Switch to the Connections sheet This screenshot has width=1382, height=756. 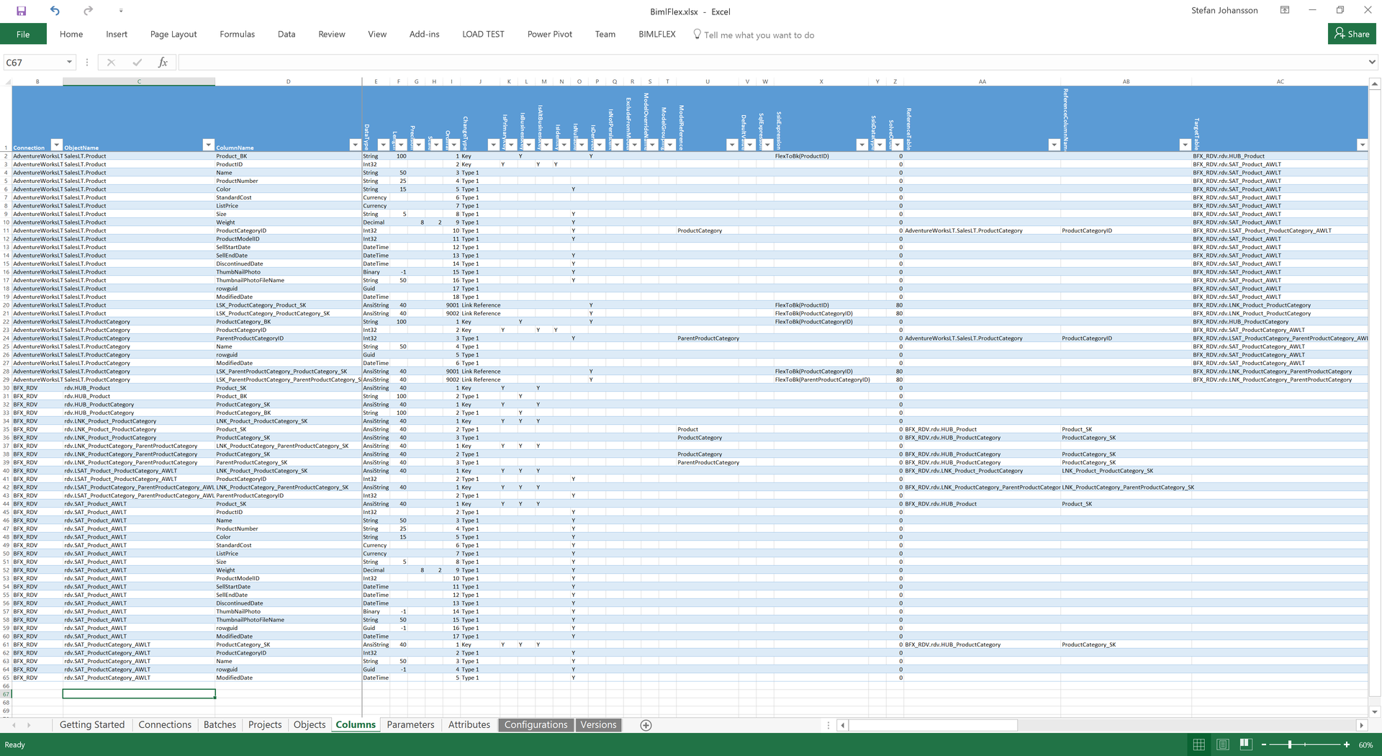coord(165,725)
